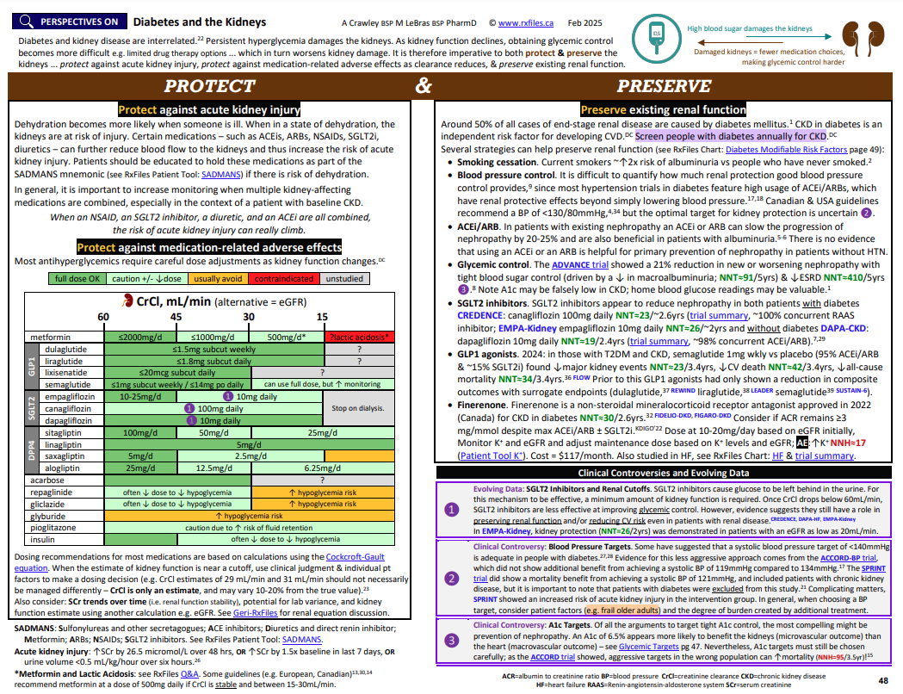Click the black AE badge in Finerenone bullet
Viewport: 903px width, 694px height.
click(802, 443)
